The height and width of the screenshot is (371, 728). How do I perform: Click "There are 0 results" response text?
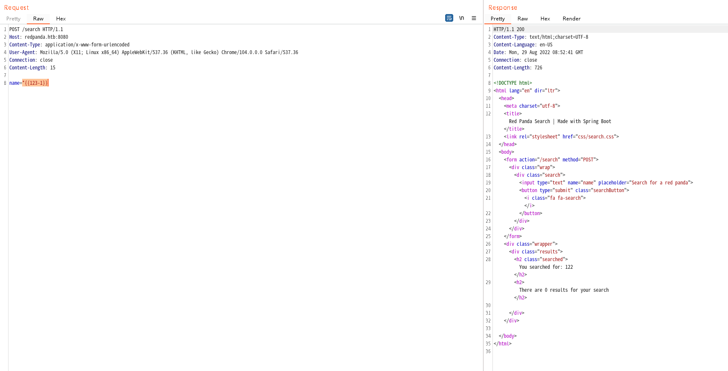click(564, 290)
